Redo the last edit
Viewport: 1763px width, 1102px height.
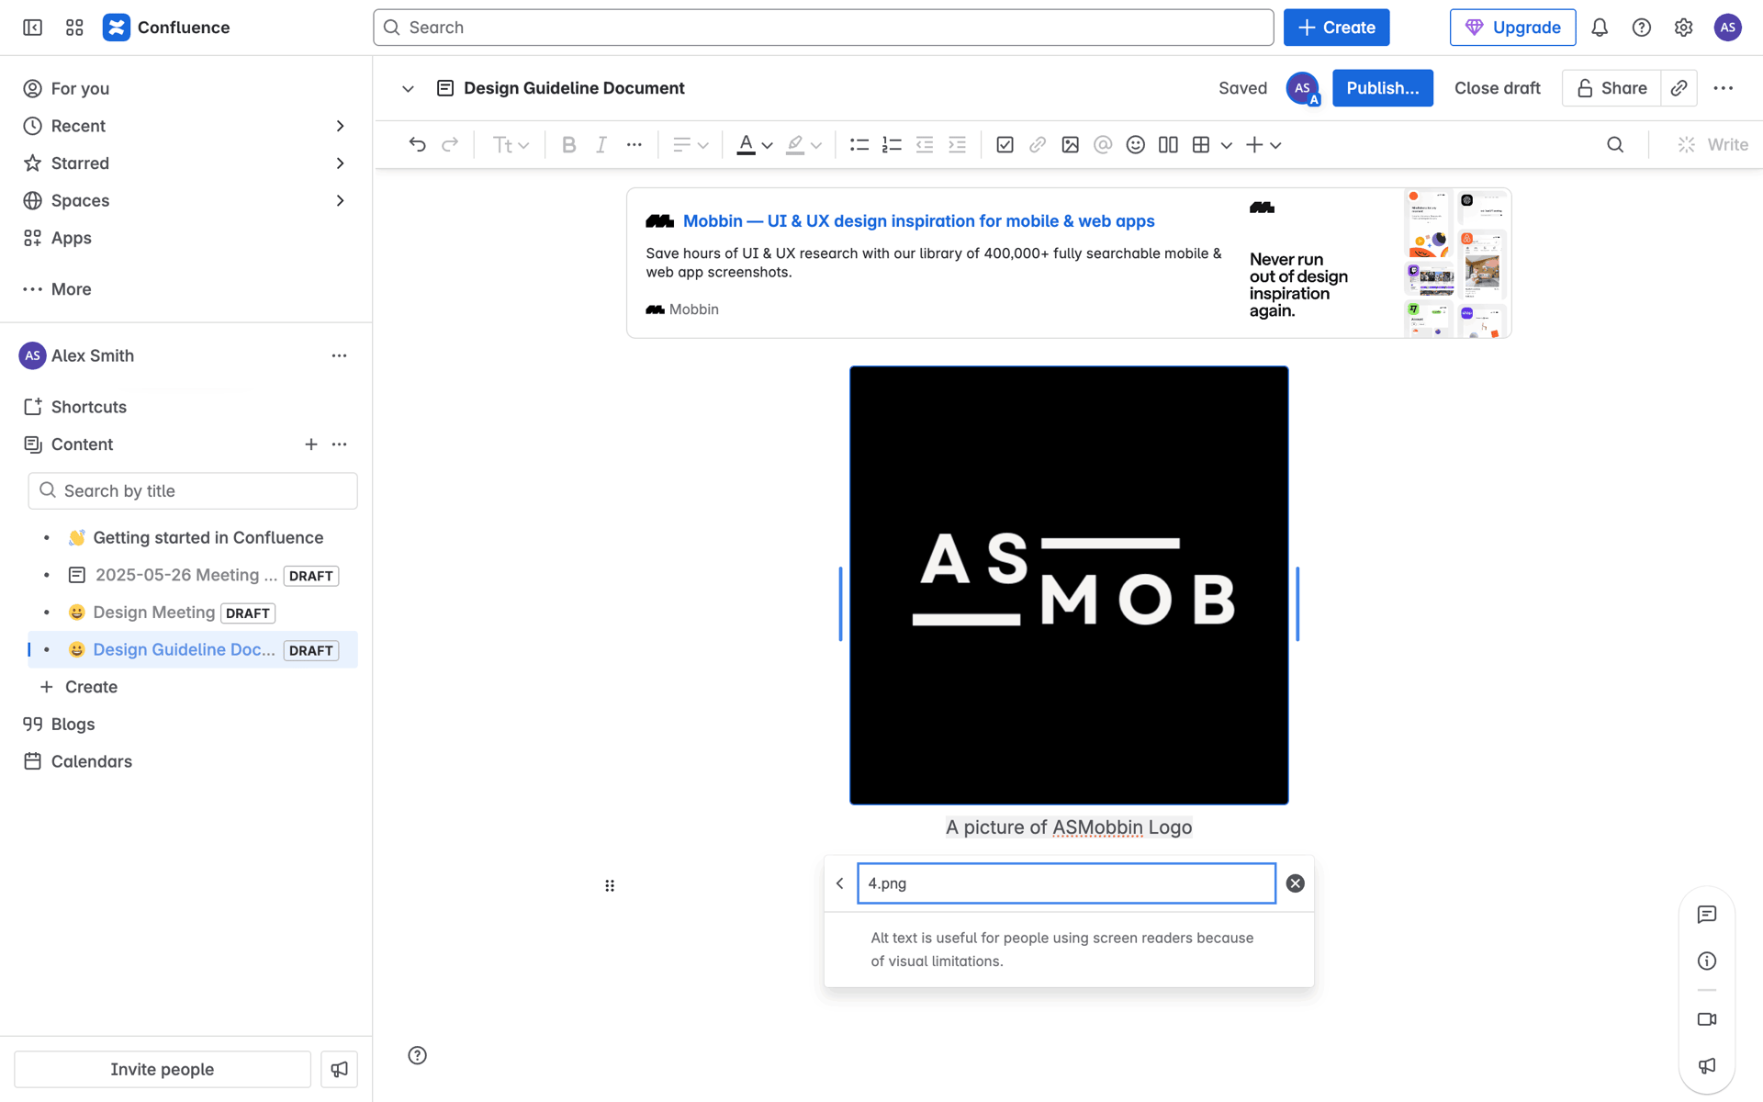coord(450,144)
